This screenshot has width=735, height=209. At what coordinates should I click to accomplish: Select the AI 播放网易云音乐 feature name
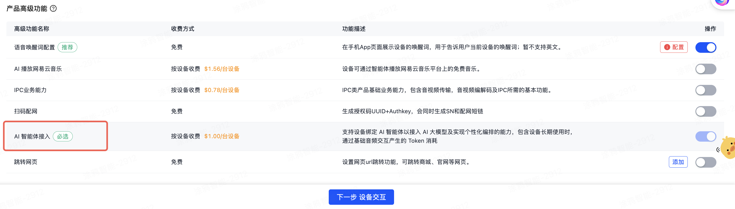[x=38, y=69]
